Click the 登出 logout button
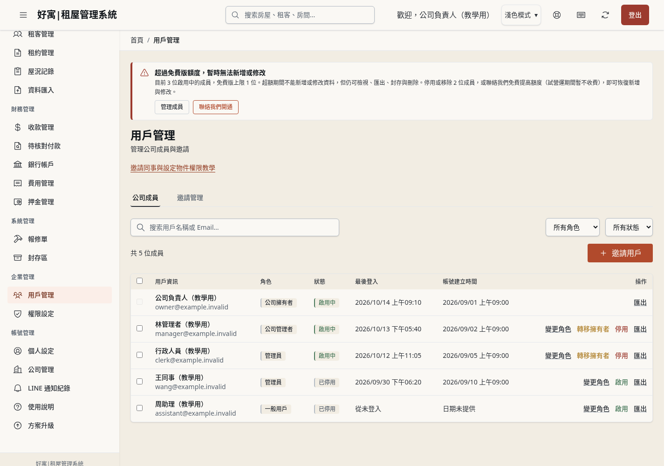Viewport: 671px width, 466px height. pyautogui.click(x=635, y=15)
